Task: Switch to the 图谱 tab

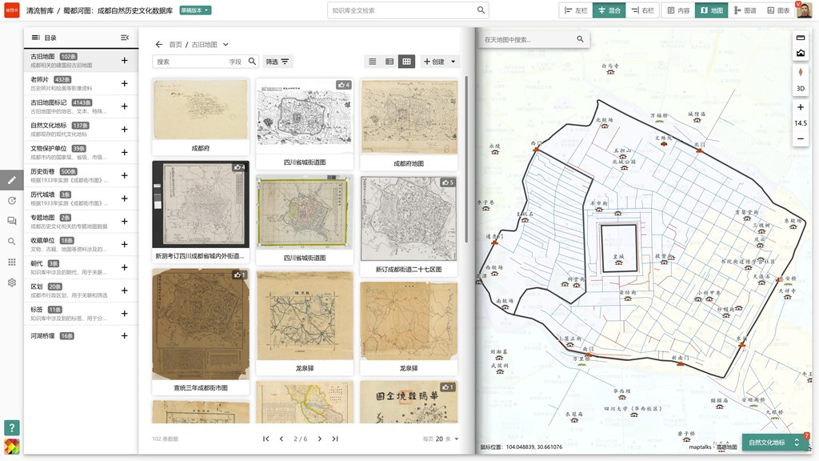Action: [744, 10]
